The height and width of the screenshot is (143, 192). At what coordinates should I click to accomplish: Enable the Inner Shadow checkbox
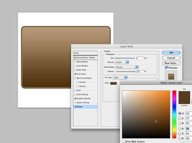[x=75, y=66]
